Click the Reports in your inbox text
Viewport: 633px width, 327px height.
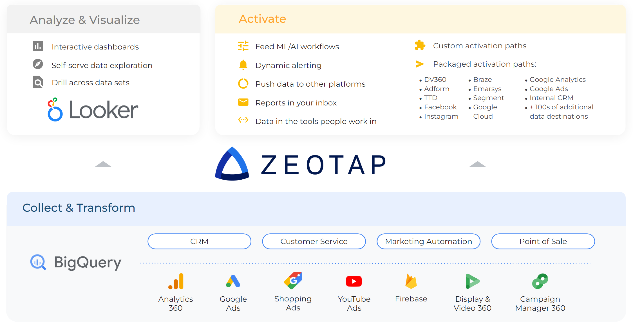pyautogui.click(x=296, y=103)
